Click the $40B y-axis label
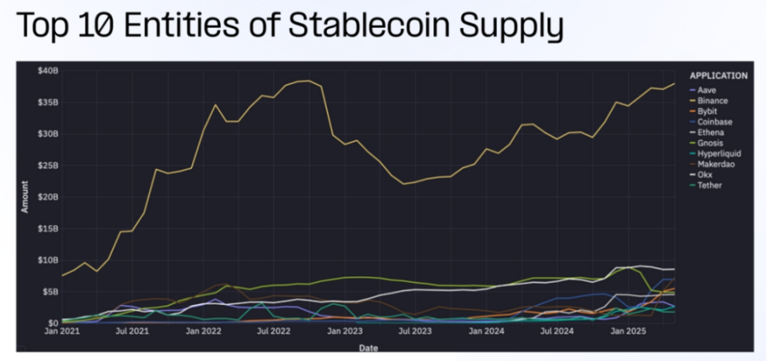 (48, 71)
